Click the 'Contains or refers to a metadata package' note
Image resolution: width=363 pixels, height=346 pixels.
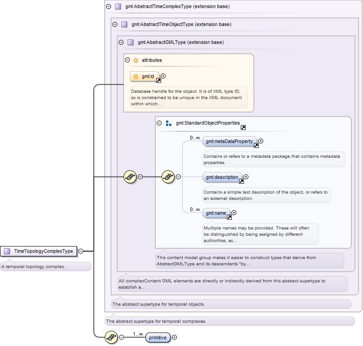coord(274,160)
